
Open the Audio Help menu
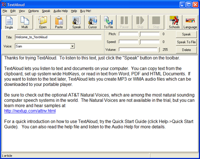(x=60, y=11)
